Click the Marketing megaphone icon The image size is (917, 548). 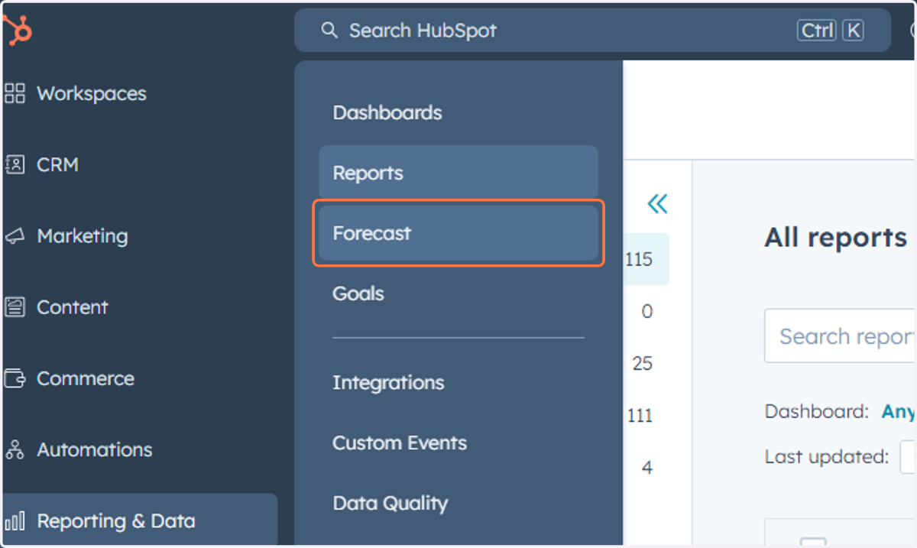coord(15,236)
